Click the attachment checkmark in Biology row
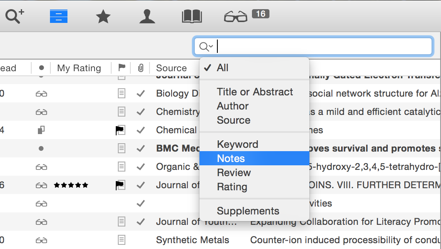Screen dimensions: 441x249 [x=141, y=93]
